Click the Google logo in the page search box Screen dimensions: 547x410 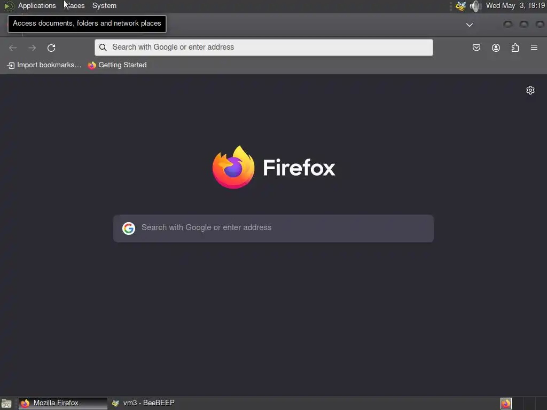pyautogui.click(x=129, y=228)
